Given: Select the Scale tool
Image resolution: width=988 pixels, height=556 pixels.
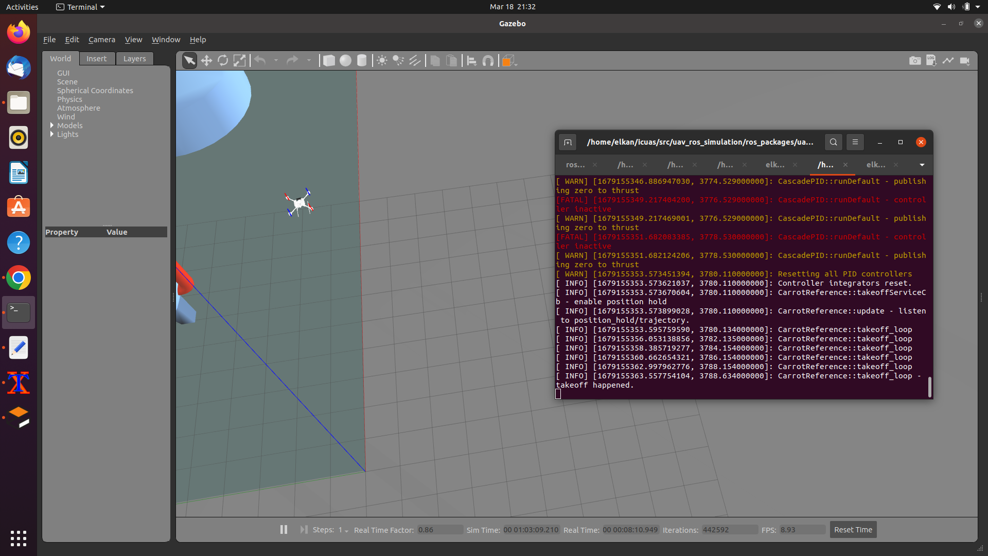Looking at the screenshot, I should (x=239, y=60).
